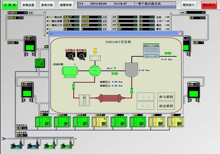This screenshot has height=154, width=220.
Task: Click the 联控投入 button
Action: (189, 5)
